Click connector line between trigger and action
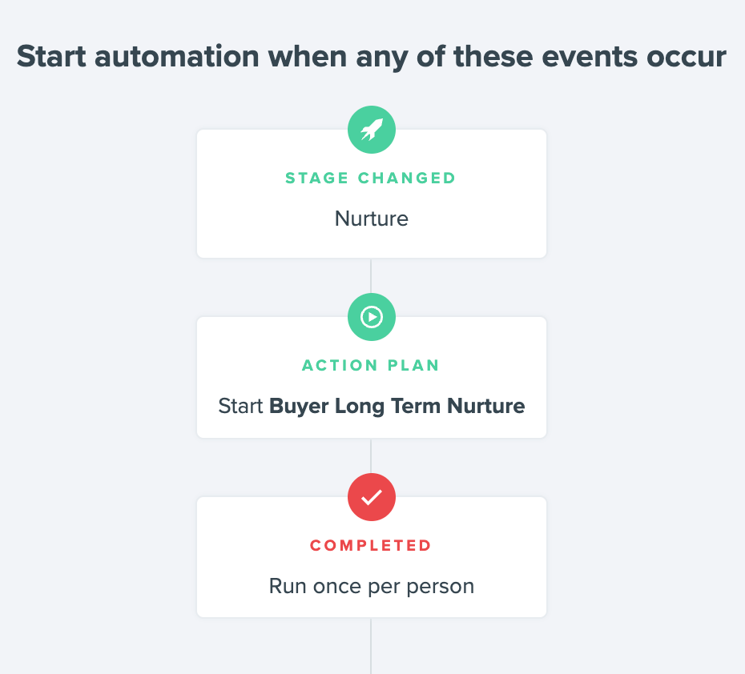The image size is (745, 674). (371, 276)
